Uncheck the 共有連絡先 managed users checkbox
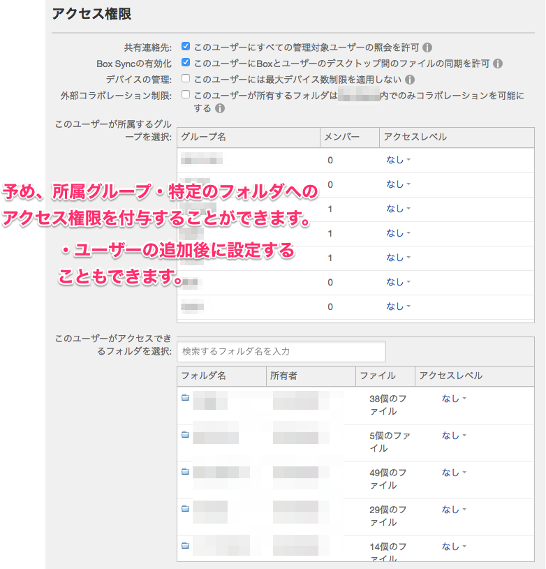This screenshot has height=569, width=546. (186, 47)
